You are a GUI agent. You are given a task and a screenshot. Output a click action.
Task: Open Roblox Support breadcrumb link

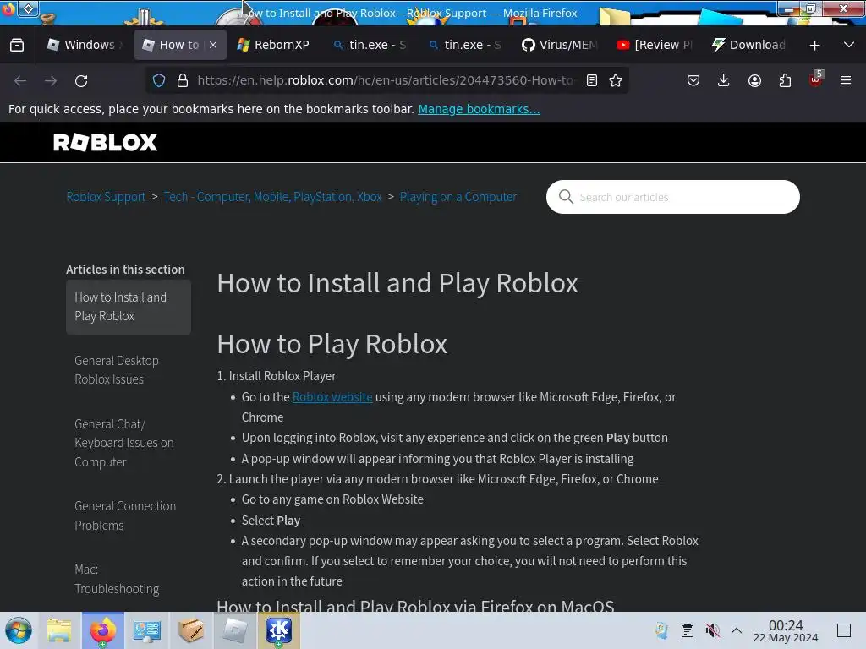click(106, 197)
